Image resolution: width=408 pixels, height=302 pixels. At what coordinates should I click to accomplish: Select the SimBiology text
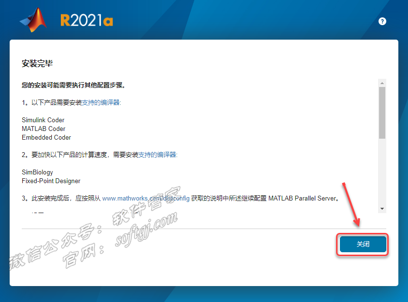[x=37, y=173]
